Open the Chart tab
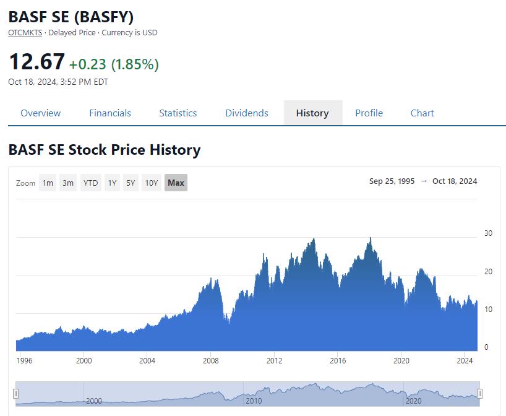This screenshot has height=416, width=506. click(422, 113)
